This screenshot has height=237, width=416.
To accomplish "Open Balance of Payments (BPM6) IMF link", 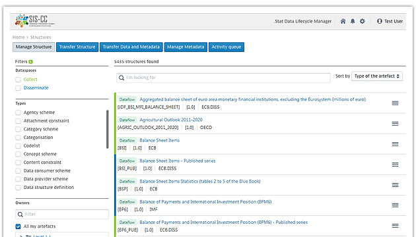I will (x=205, y=202).
